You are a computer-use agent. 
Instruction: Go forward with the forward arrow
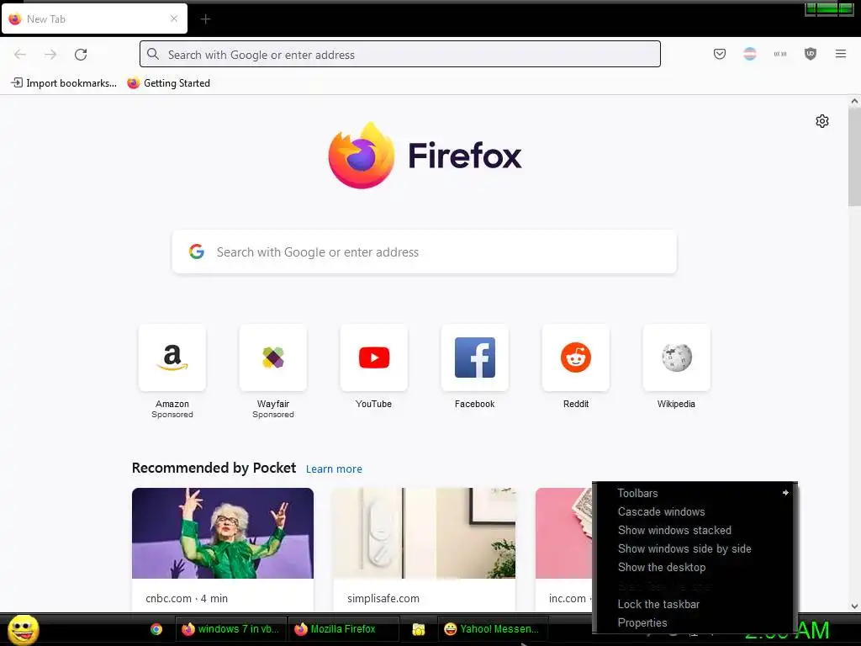point(50,55)
